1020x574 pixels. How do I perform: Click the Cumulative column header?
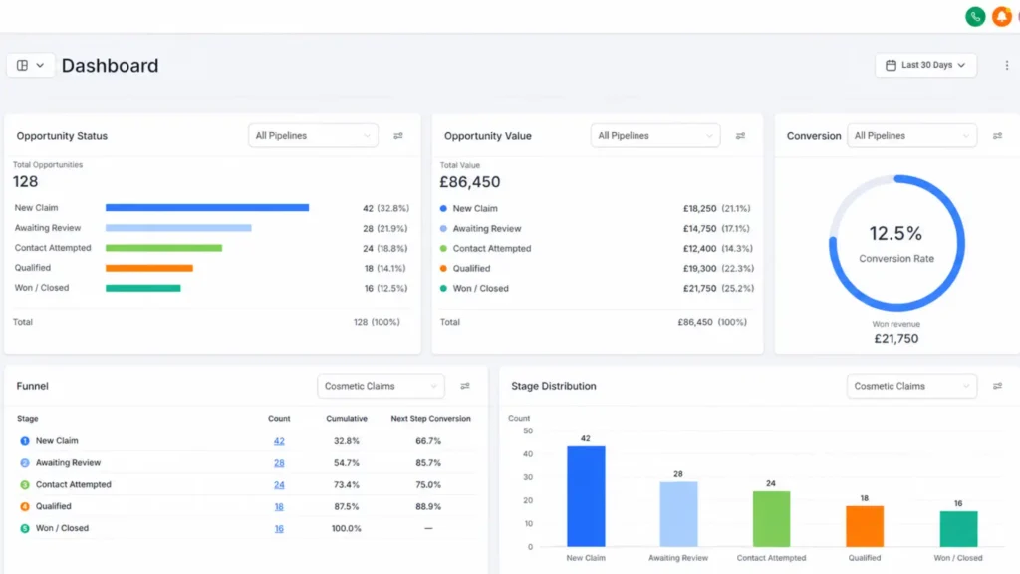pos(346,419)
